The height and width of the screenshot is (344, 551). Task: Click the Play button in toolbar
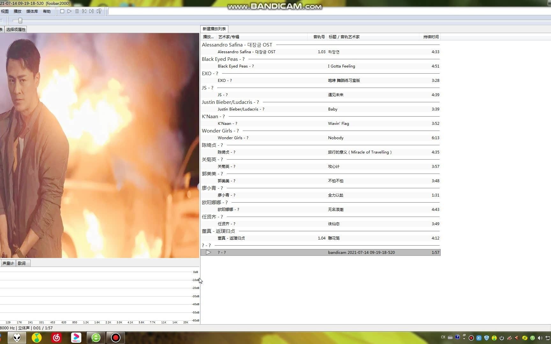click(x=70, y=11)
